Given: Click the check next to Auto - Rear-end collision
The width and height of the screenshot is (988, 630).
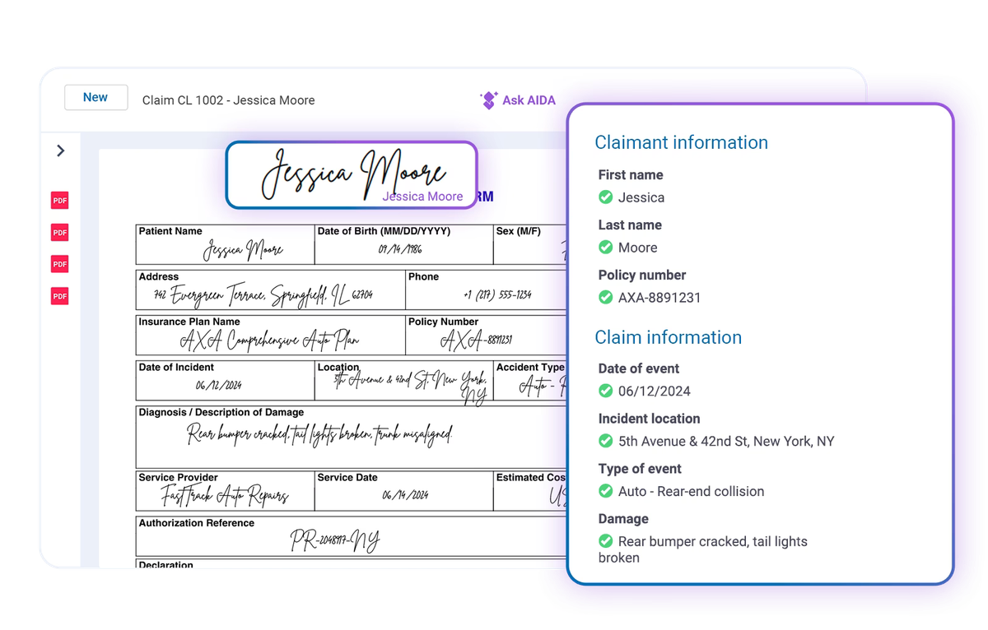Looking at the screenshot, I should coord(605,491).
